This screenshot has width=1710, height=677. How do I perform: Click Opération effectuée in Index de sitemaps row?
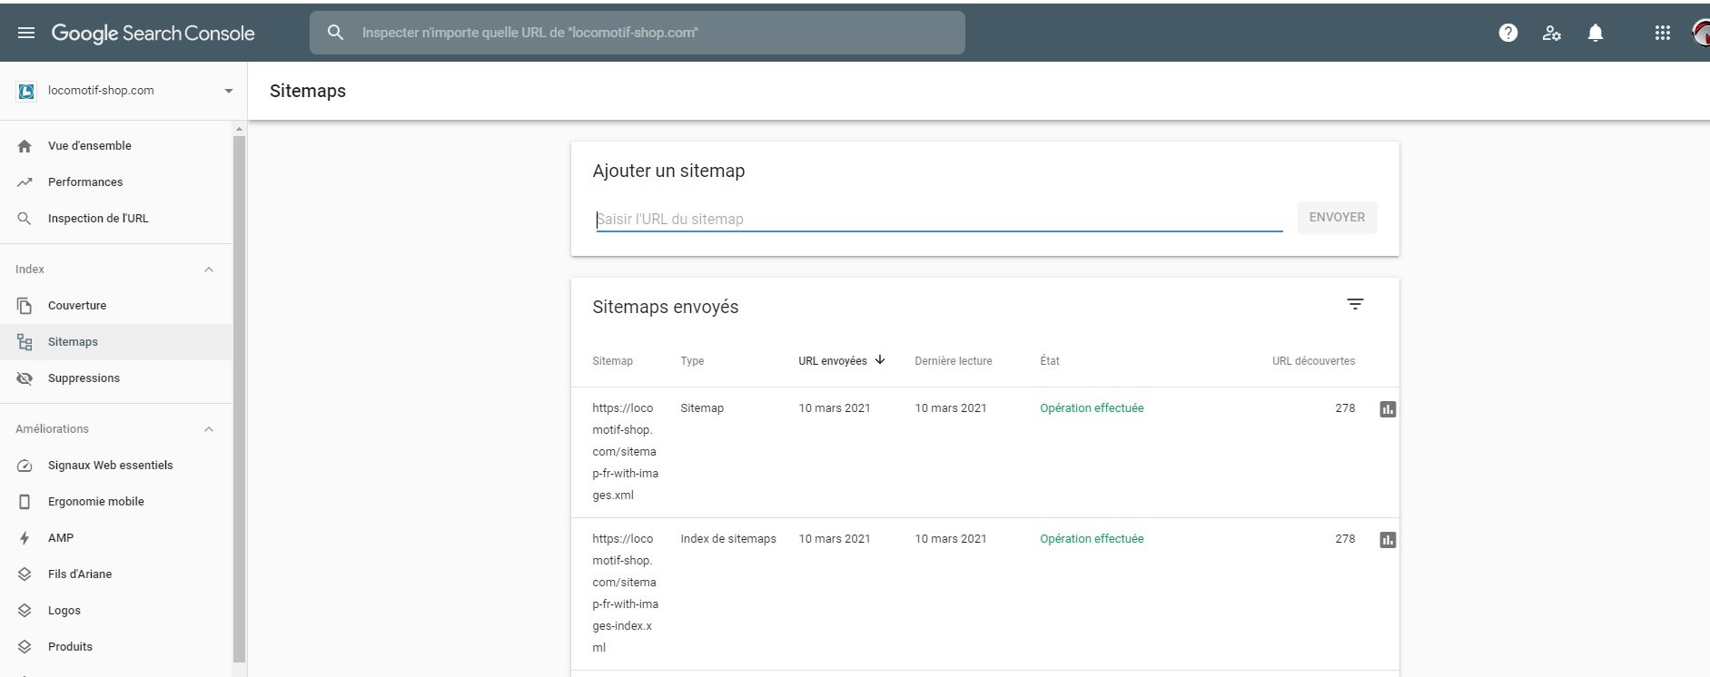click(x=1092, y=539)
